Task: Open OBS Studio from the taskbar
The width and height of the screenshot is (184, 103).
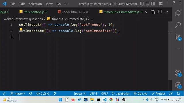Action: pos(124,100)
